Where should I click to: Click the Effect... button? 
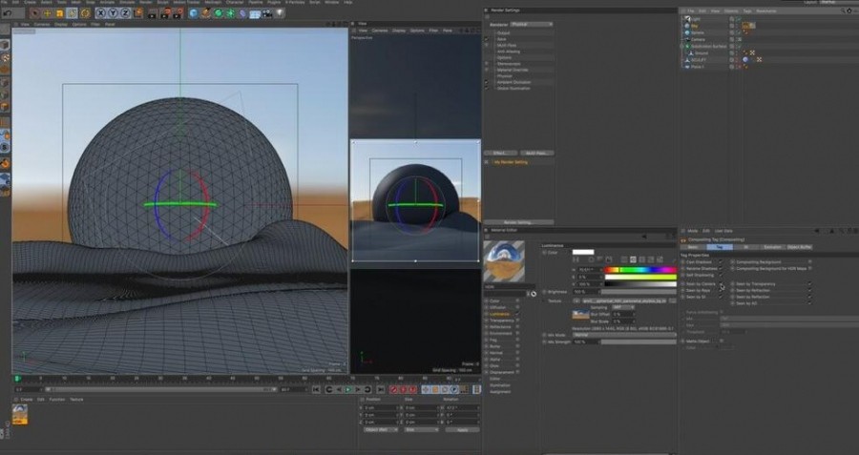501,154
